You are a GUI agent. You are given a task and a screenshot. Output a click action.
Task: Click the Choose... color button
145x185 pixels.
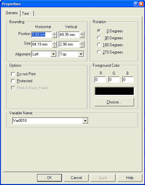point(114,102)
